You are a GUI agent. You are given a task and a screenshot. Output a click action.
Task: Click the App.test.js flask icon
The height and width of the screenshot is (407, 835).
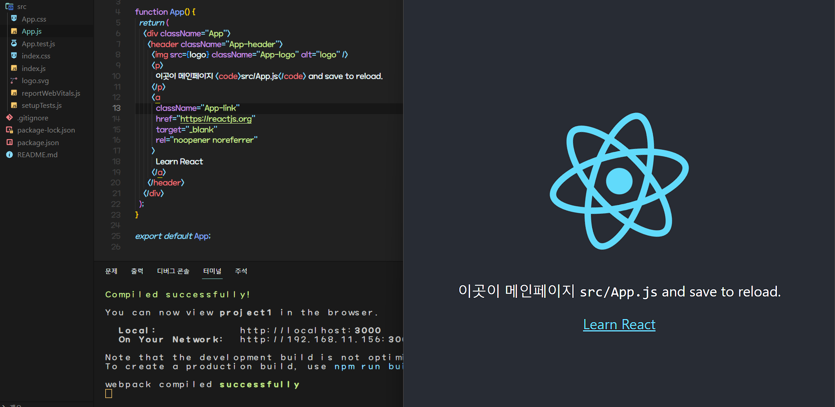point(14,43)
